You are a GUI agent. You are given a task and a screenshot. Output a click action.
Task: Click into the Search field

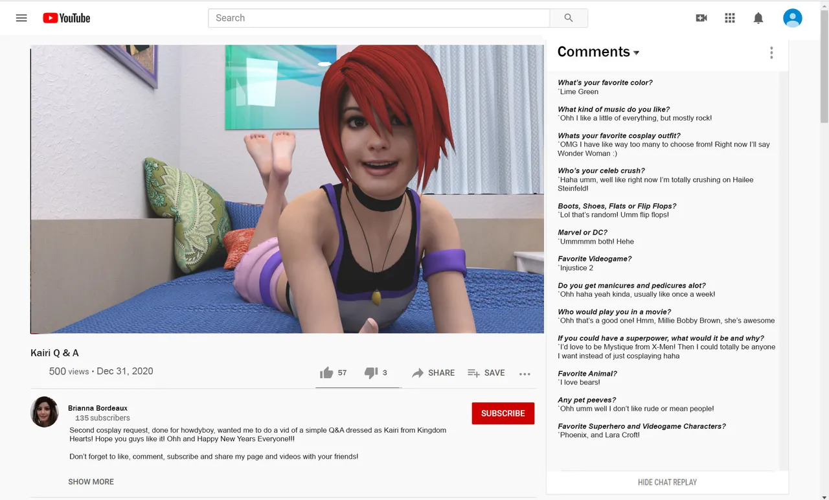pos(379,18)
